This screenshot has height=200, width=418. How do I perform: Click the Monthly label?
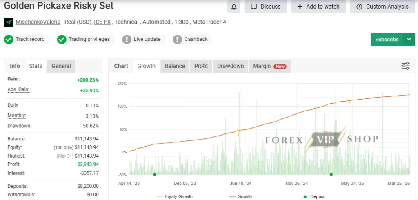point(17,116)
